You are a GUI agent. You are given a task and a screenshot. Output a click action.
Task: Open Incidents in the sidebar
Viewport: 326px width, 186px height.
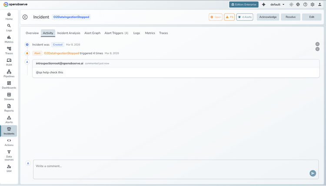pyautogui.click(x=9, y=131)
